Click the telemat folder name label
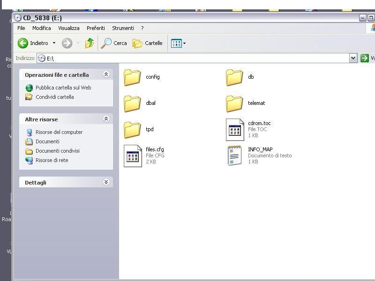This screenshot has width=375, height=281. coord(256,103)
